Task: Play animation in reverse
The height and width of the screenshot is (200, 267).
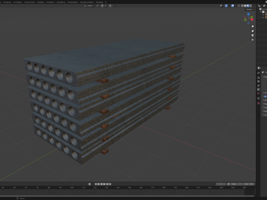Action: pyautogui.click(x=101, y=184)
